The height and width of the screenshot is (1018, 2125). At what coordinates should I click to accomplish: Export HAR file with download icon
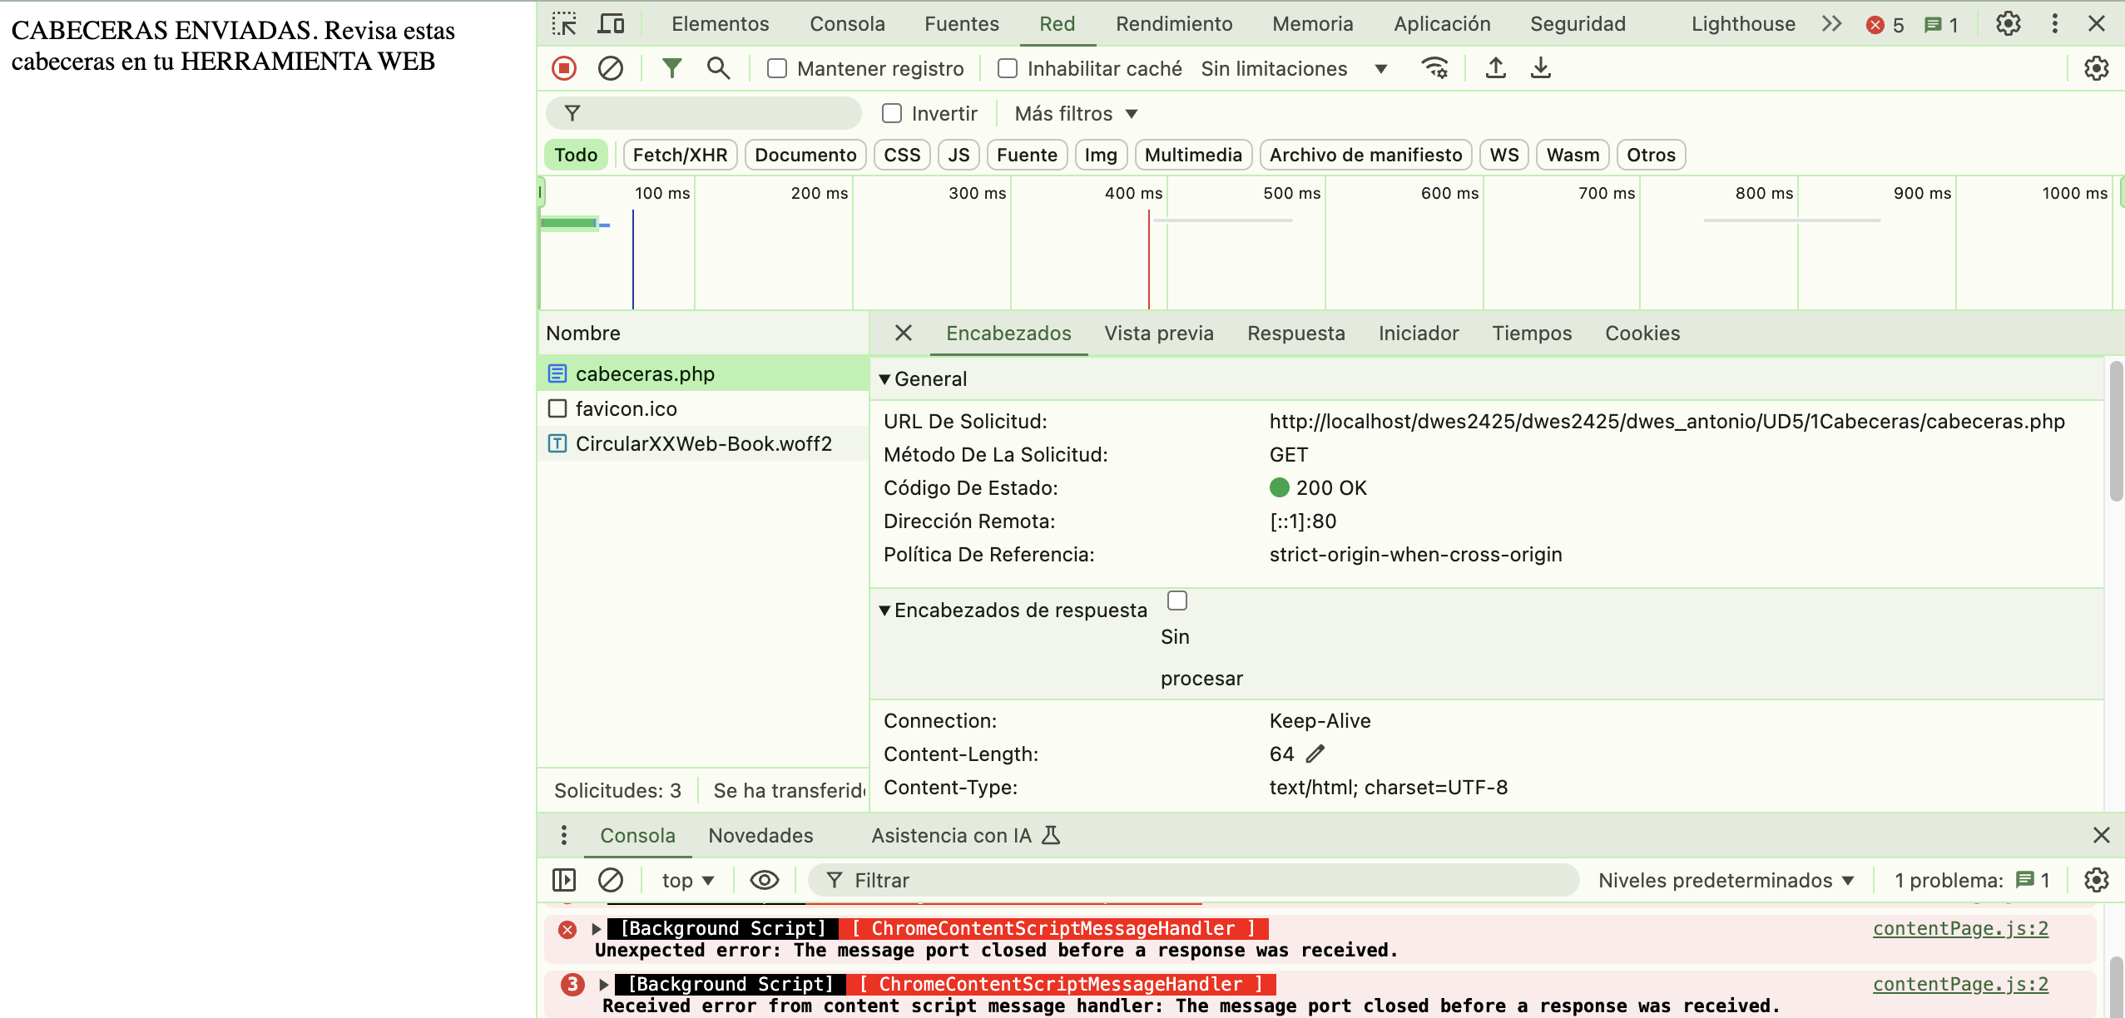pos(1541,68)
